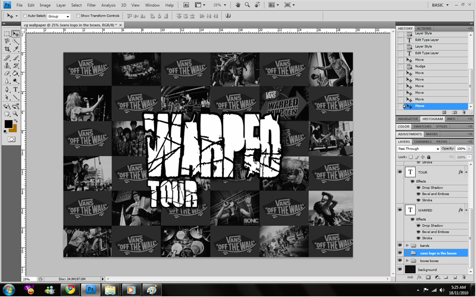Open Google Chrome from the taskbar
This screenshot has width=476, height=297.
pos(70,290)
